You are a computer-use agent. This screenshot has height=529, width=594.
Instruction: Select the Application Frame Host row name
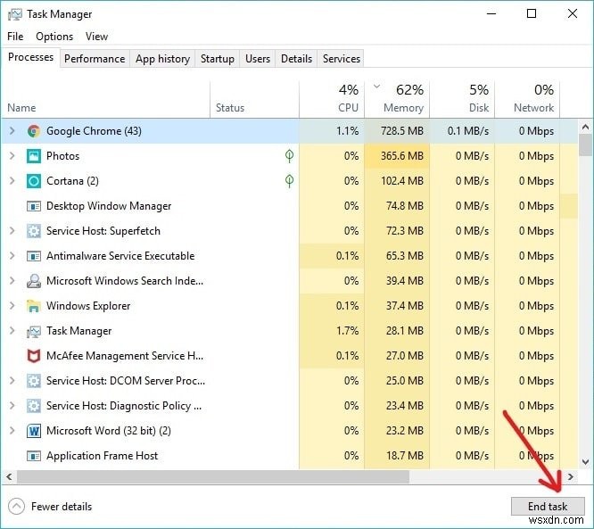tap(103, 456)
